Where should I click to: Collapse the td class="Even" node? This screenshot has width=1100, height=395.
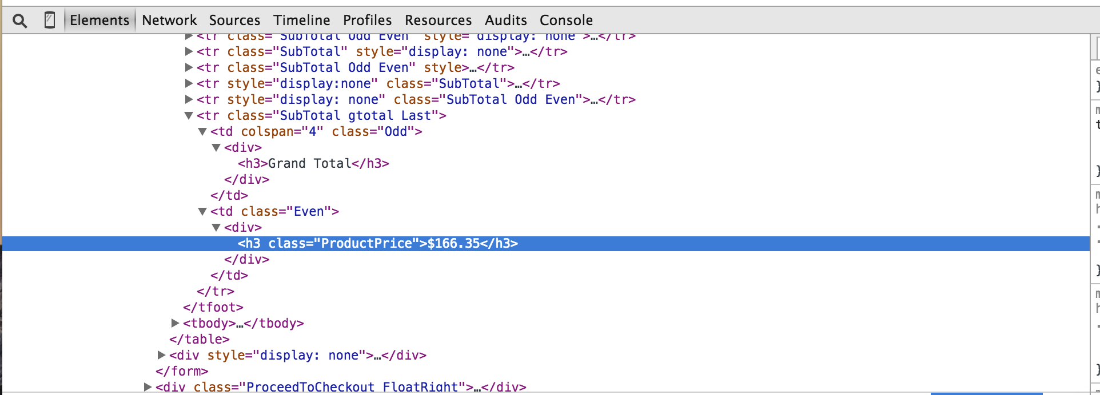(x=202, y=212)
